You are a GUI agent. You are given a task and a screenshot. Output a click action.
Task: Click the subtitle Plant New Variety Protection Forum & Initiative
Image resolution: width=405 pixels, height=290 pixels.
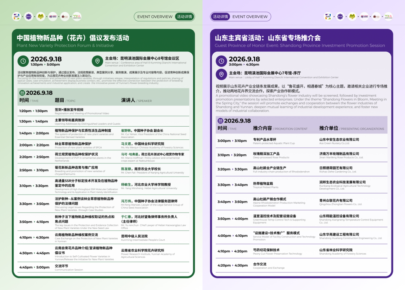pyautogui.click(x=65, y=45)
